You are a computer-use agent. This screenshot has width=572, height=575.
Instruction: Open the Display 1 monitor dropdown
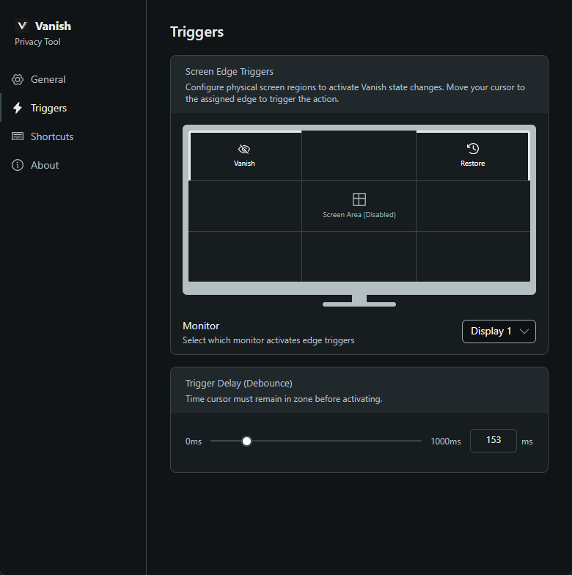[x=499, y=332]
